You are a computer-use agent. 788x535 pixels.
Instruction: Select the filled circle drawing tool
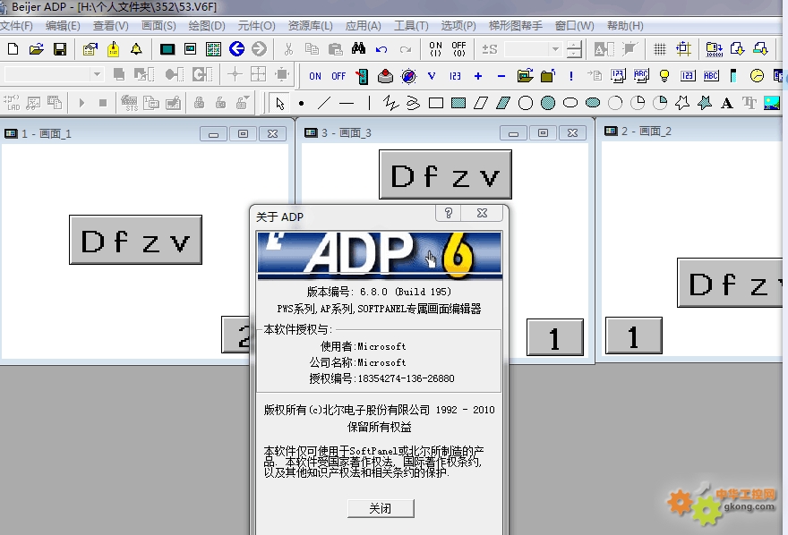[548, 103]
